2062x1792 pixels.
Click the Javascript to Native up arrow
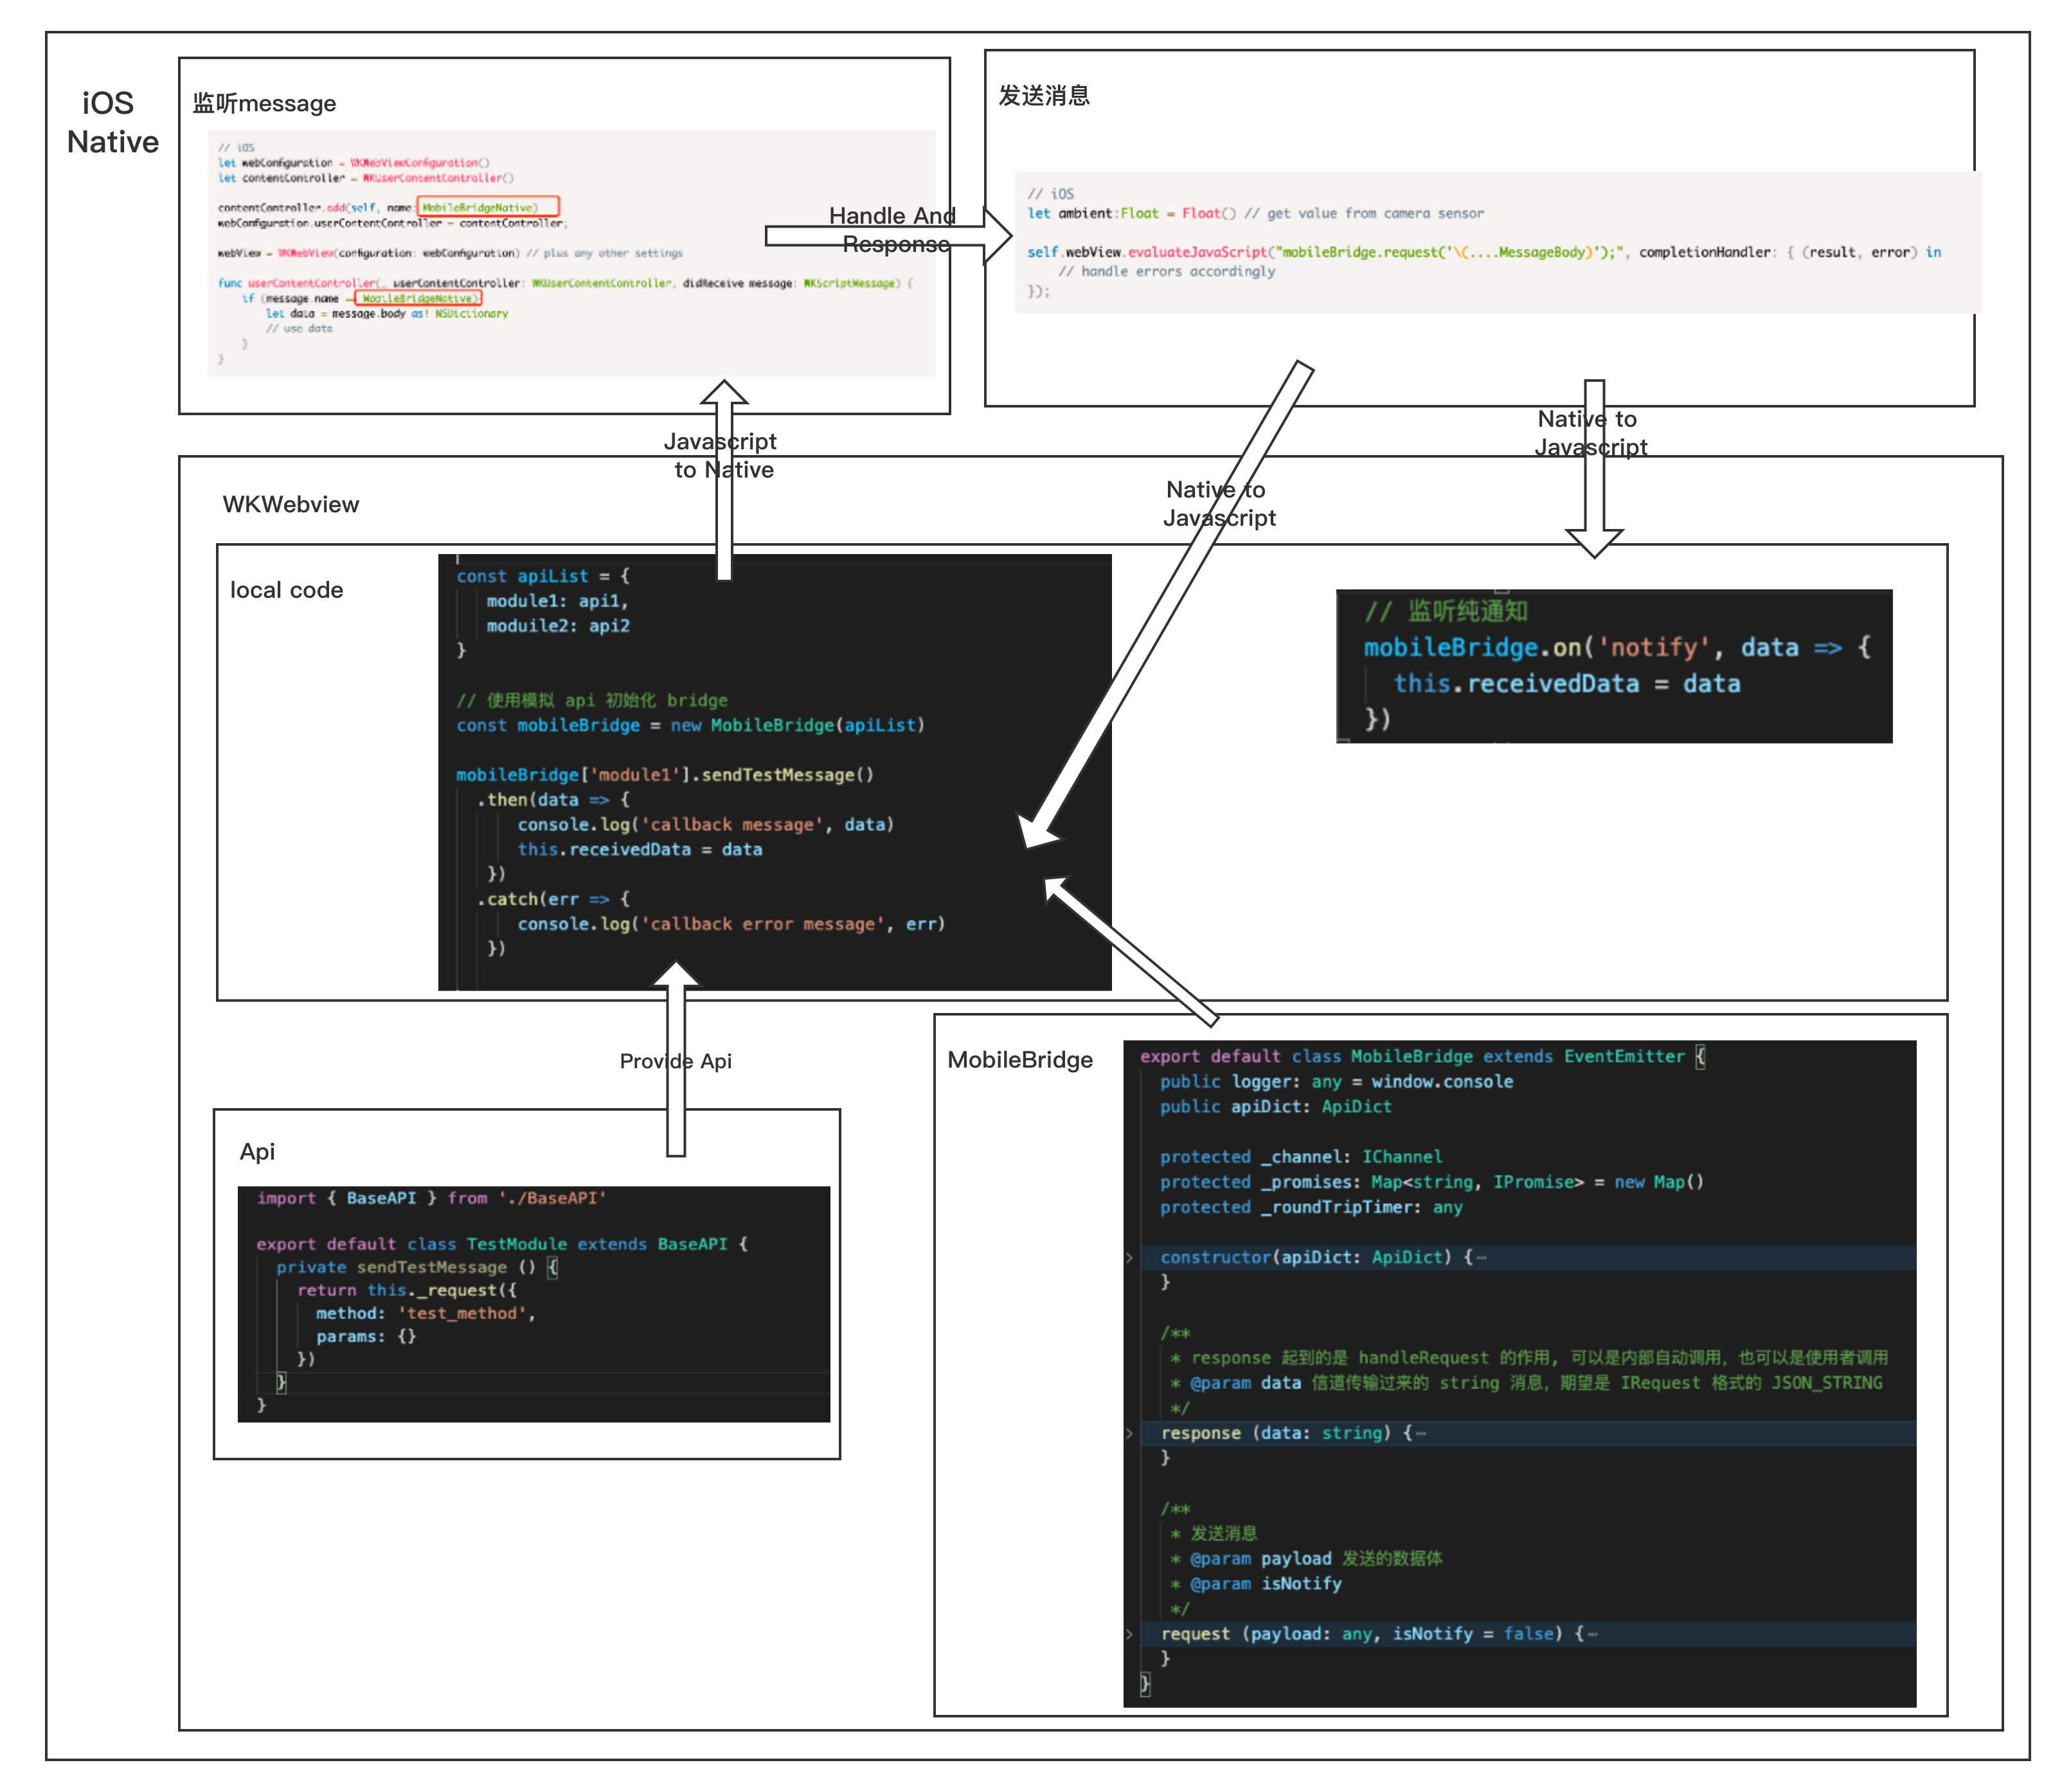(724, 520)
